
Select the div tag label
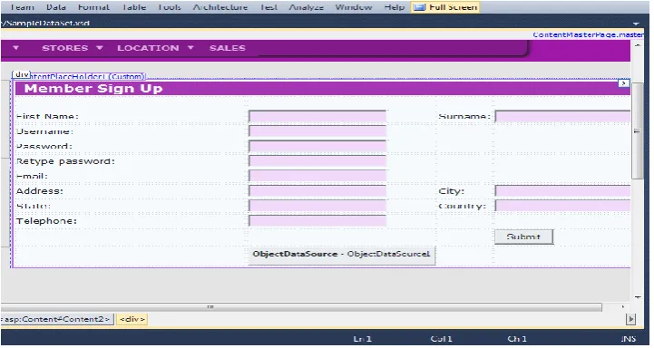coord(21,74)
